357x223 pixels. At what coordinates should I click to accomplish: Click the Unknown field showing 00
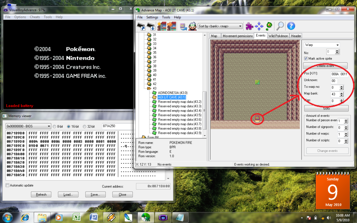point(334,81)
